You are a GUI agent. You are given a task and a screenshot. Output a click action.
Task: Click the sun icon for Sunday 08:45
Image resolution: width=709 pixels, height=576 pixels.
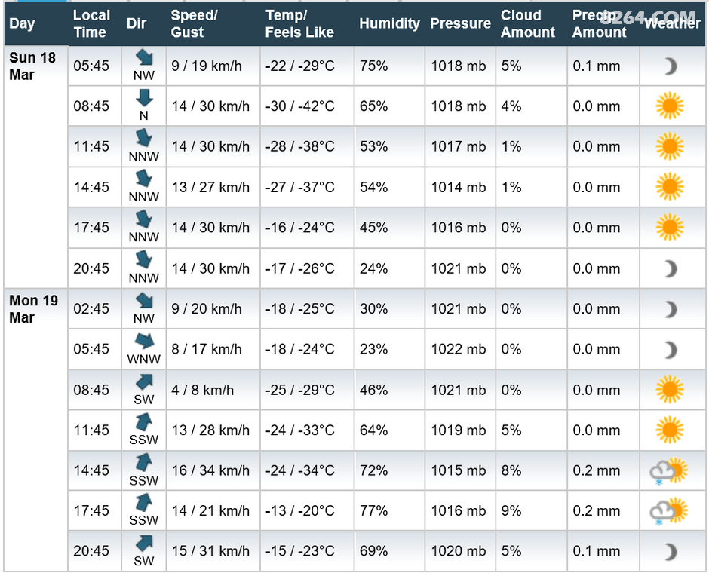(x=670, y=106)
